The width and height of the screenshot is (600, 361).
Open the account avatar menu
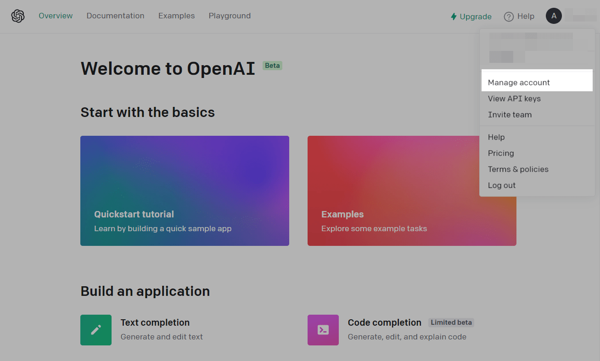click(x=554, y=16)
